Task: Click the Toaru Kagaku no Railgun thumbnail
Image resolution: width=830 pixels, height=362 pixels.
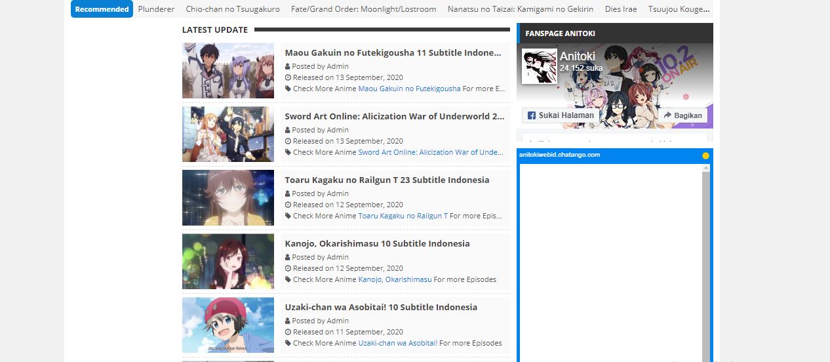Action: [x=228, y=198]
